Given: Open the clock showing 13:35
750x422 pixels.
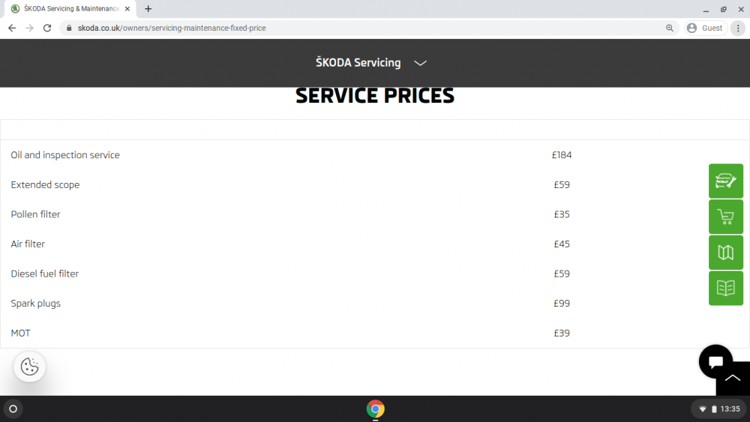Looking at the screenshot, I should [730, 409].
